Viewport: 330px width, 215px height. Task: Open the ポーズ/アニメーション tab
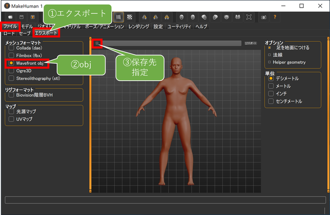(104, 26)
